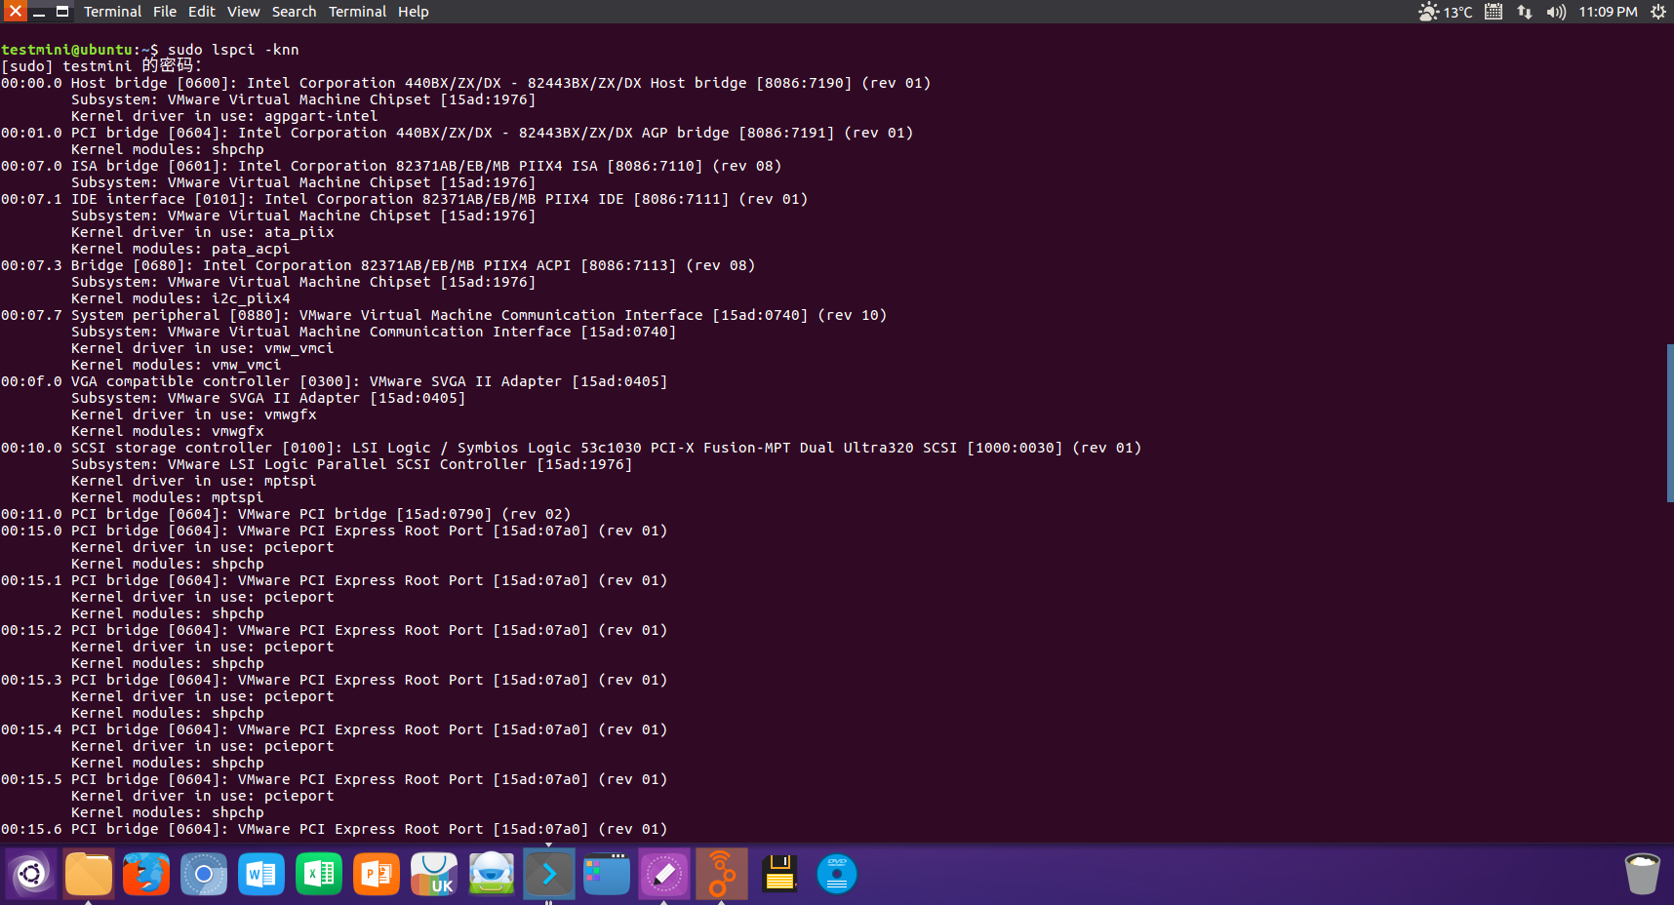
Task: Open the second Terminal menu before Help
Action: click(357, 12)
